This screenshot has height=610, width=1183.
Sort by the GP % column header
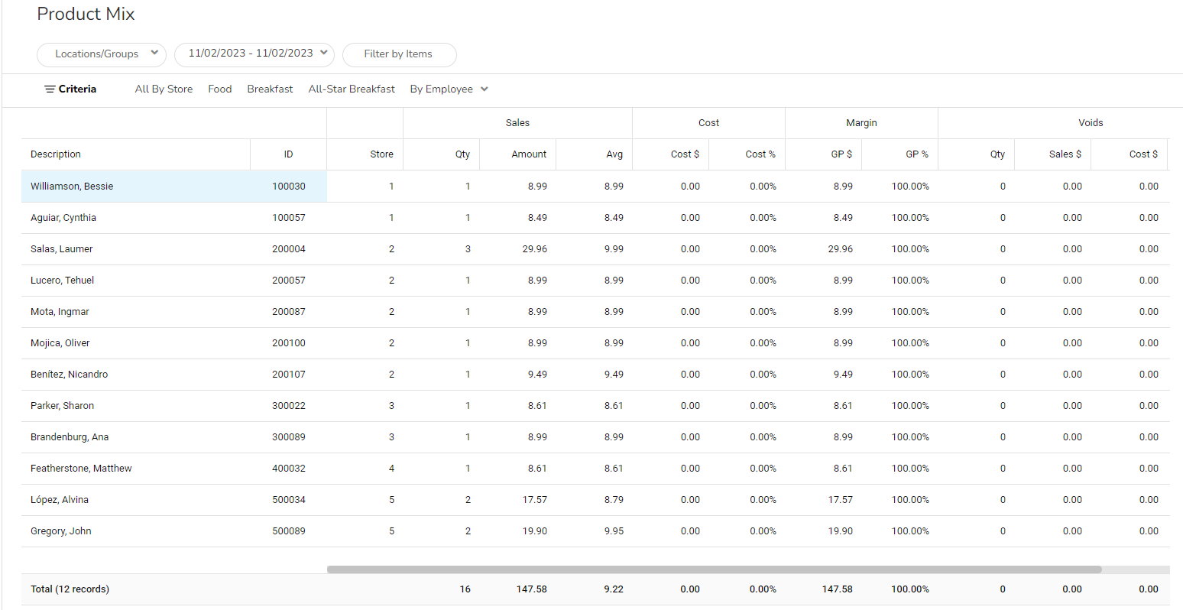(x=916, y=154)
